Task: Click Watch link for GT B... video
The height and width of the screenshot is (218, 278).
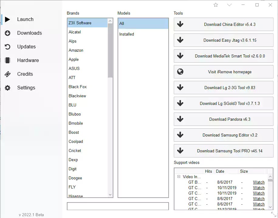Action: coord(259,182)
